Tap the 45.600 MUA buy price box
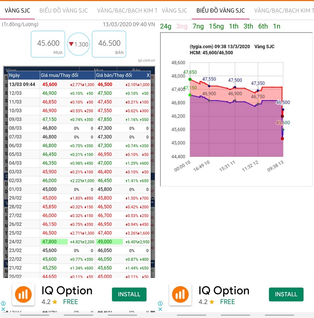This screenshot has width=314, height=318. (x=48, y=44)
